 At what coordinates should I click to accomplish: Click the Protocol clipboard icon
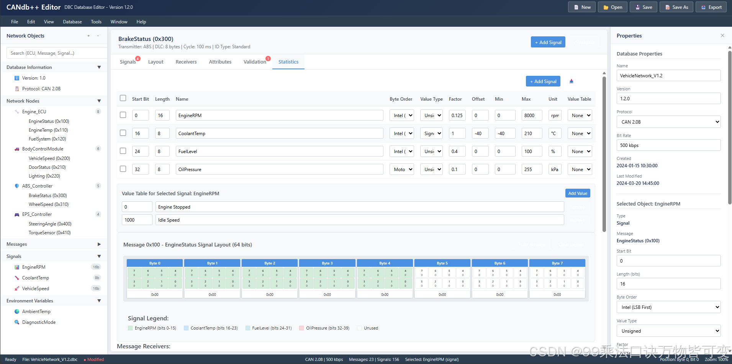[x=17, y=89]
